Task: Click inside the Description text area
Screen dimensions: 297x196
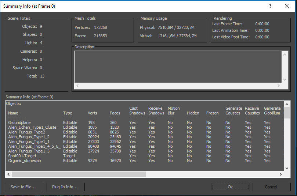Action: 178,67
